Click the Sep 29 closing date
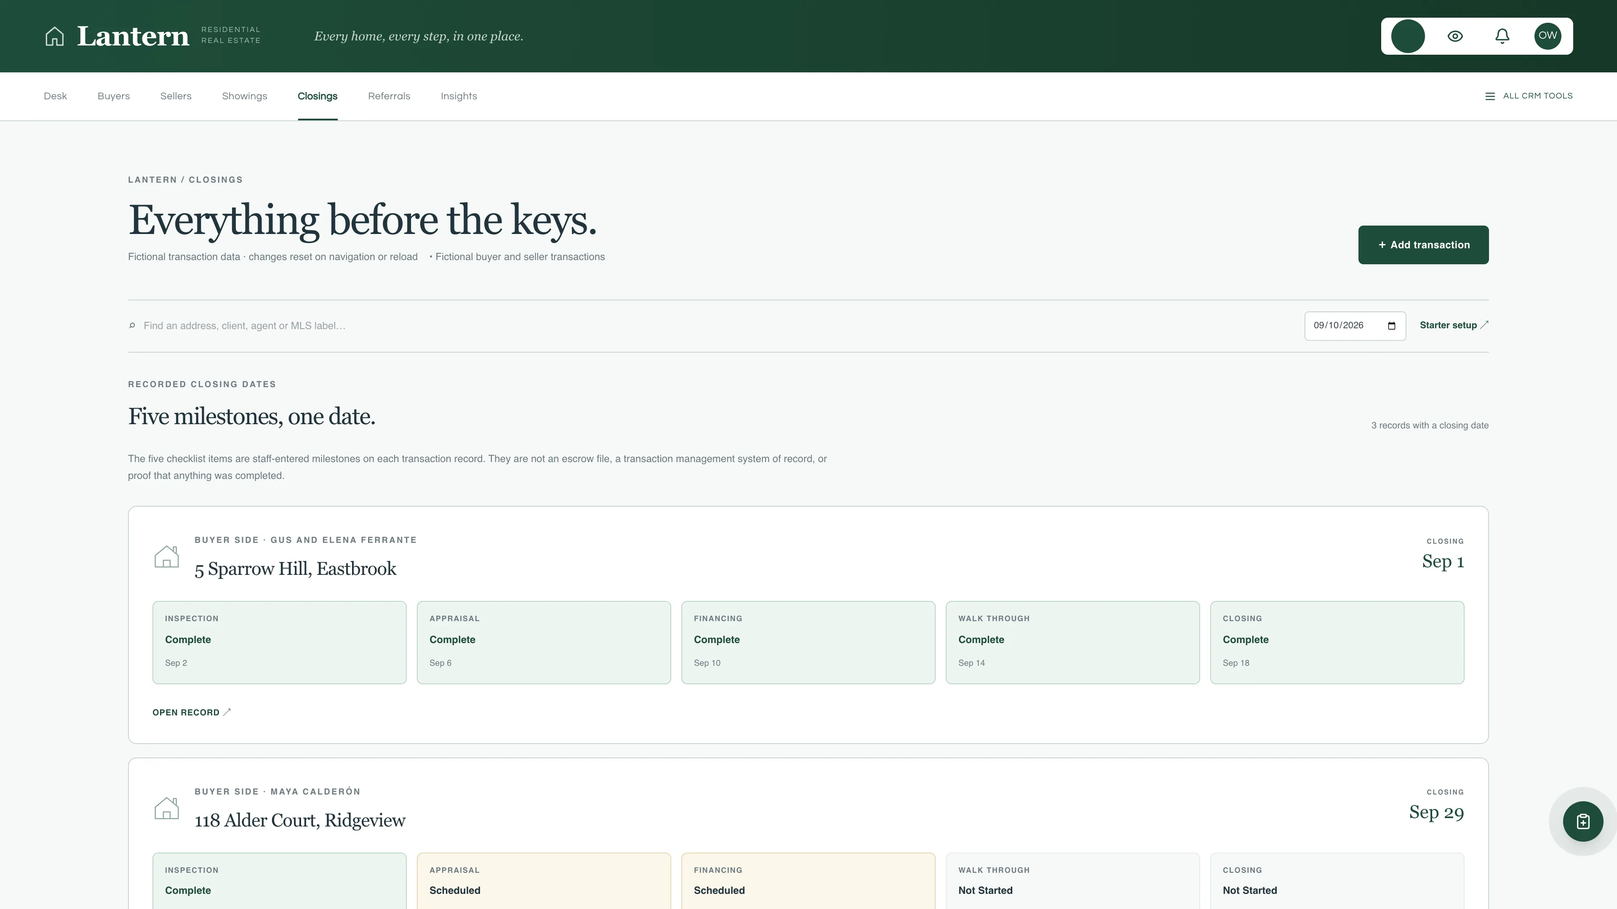The image size is (1617, 909). tap(1436, 812)
